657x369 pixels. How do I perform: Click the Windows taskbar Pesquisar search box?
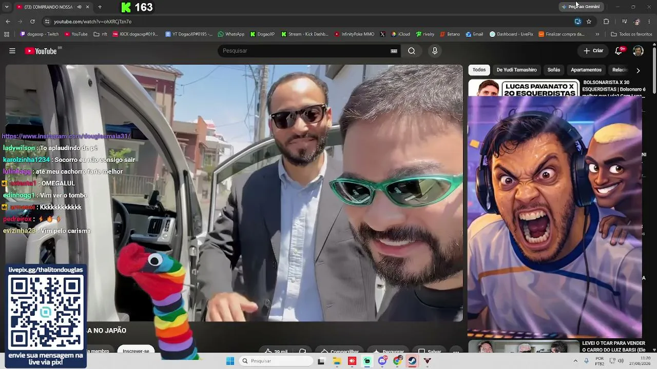(x=276, y=361)
